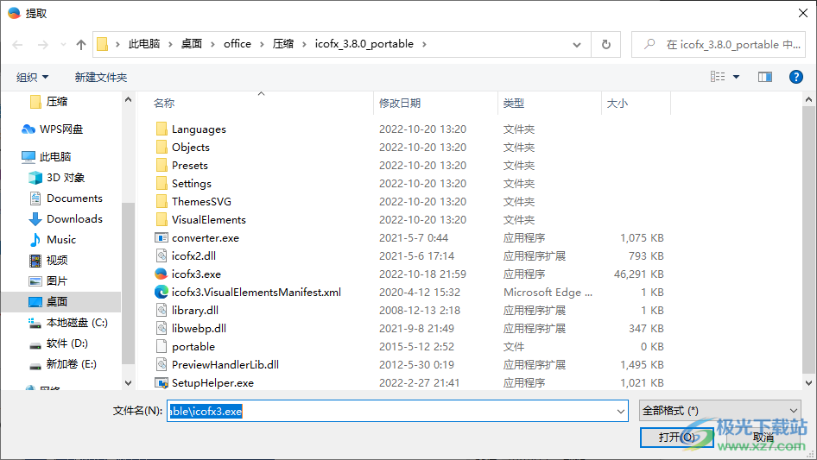Expand the filename history dropdown arrow
817x460 pixels.
[621, 411]
